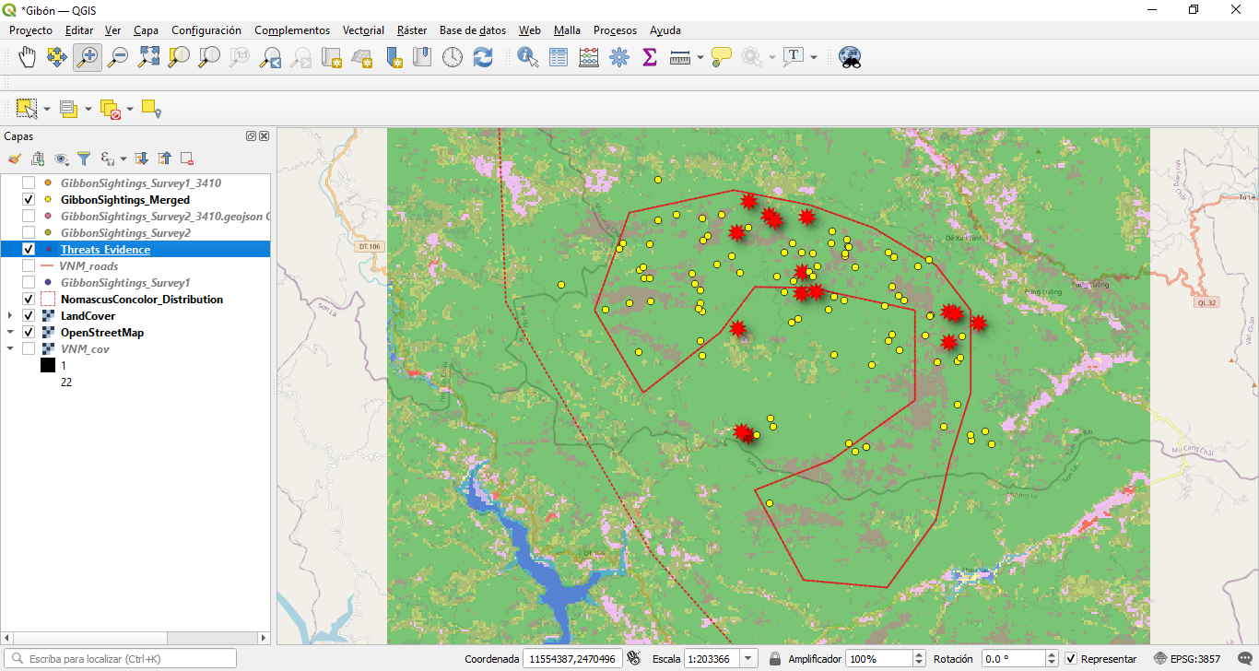Click the black VNM_cov legend swatch
Screen dimensions: 1259x671
[x=48, y=366]
